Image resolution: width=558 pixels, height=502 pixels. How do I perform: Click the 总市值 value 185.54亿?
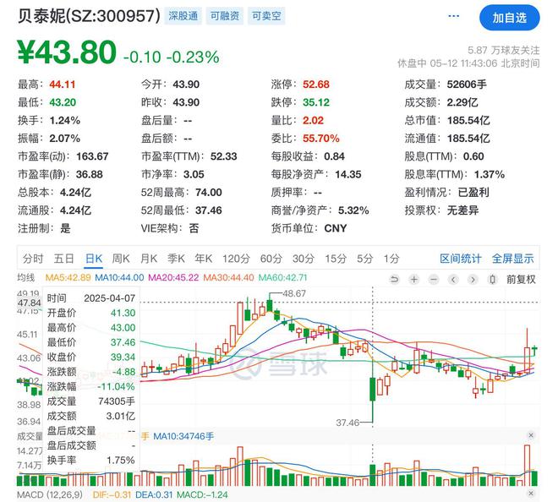[x=468, y=120]
